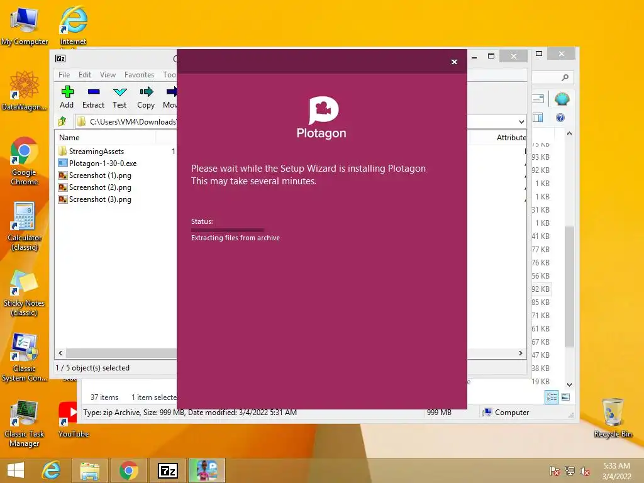644x483 pixels.
Task: Select the StreamingAssets folder row
Action: tap(96, 151)
